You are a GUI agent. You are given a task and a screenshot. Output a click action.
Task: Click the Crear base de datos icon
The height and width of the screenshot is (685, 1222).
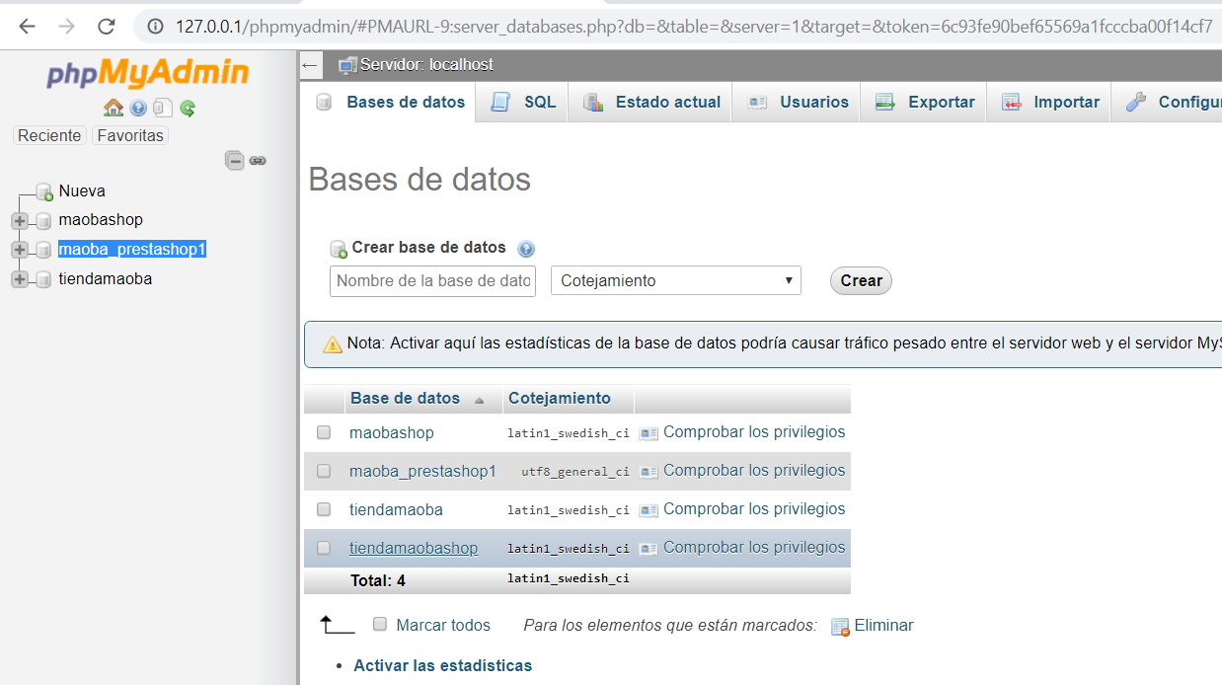339,249
